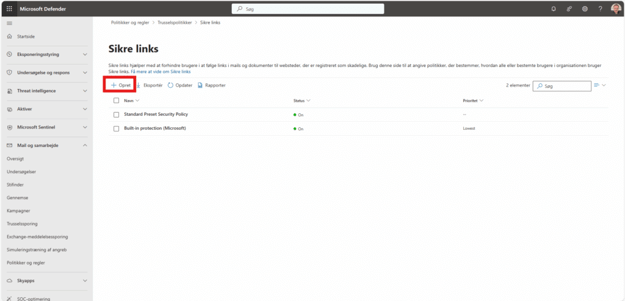Viewport: 625px width, 301px height.
Task: Click the Microsoft Defender title
Action: pos(43,9)
